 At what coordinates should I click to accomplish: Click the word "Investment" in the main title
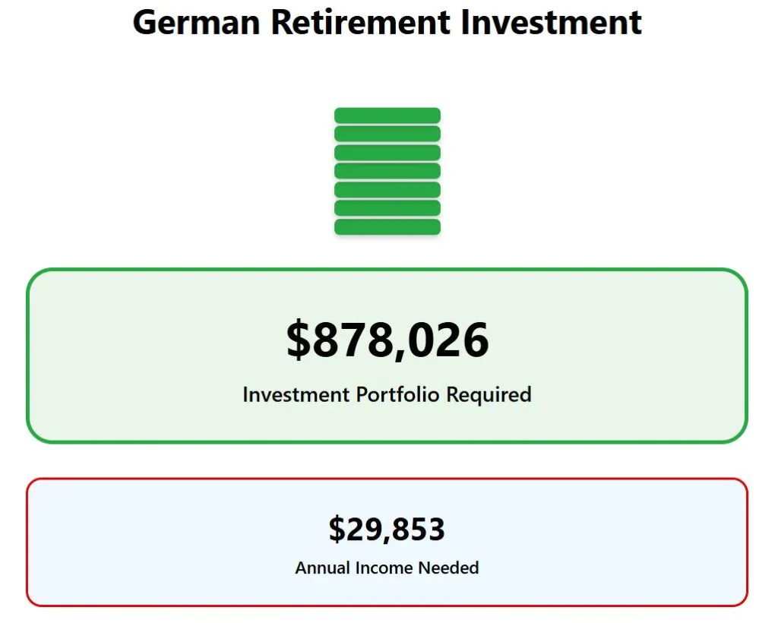(551, 22)
